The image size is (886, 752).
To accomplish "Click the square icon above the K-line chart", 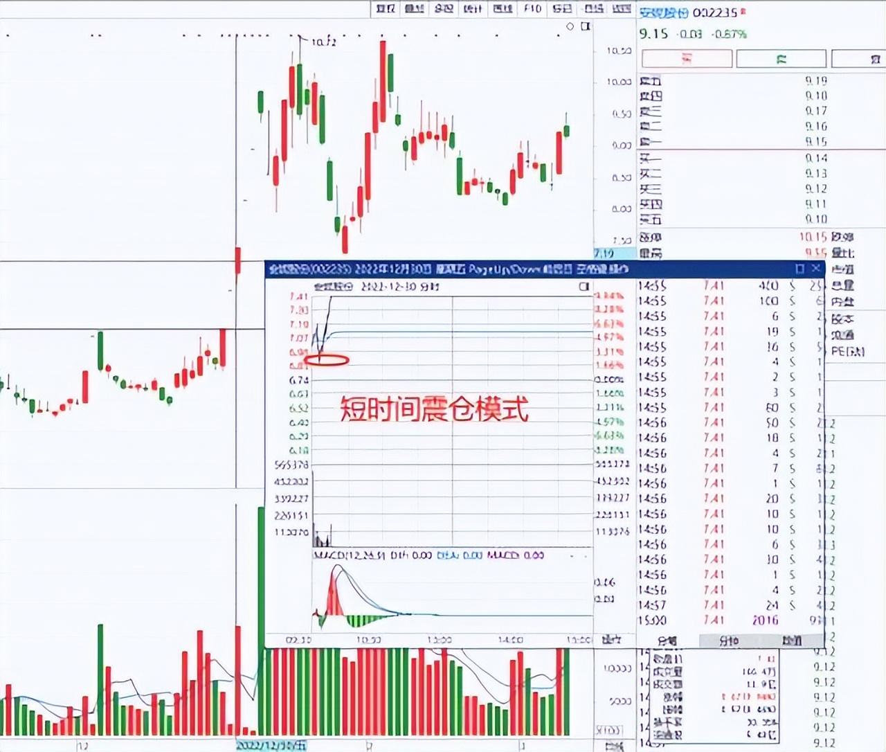I will [585, 26].
